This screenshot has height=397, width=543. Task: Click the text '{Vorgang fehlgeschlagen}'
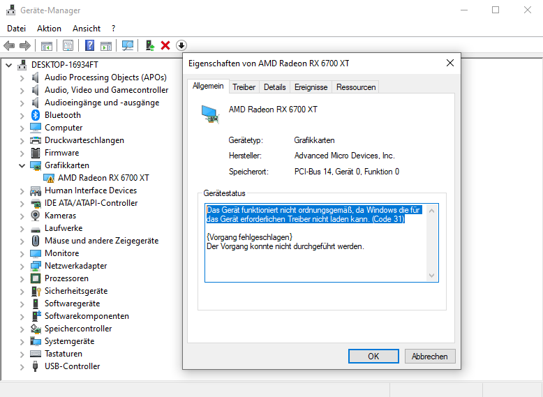pos(249,237)
